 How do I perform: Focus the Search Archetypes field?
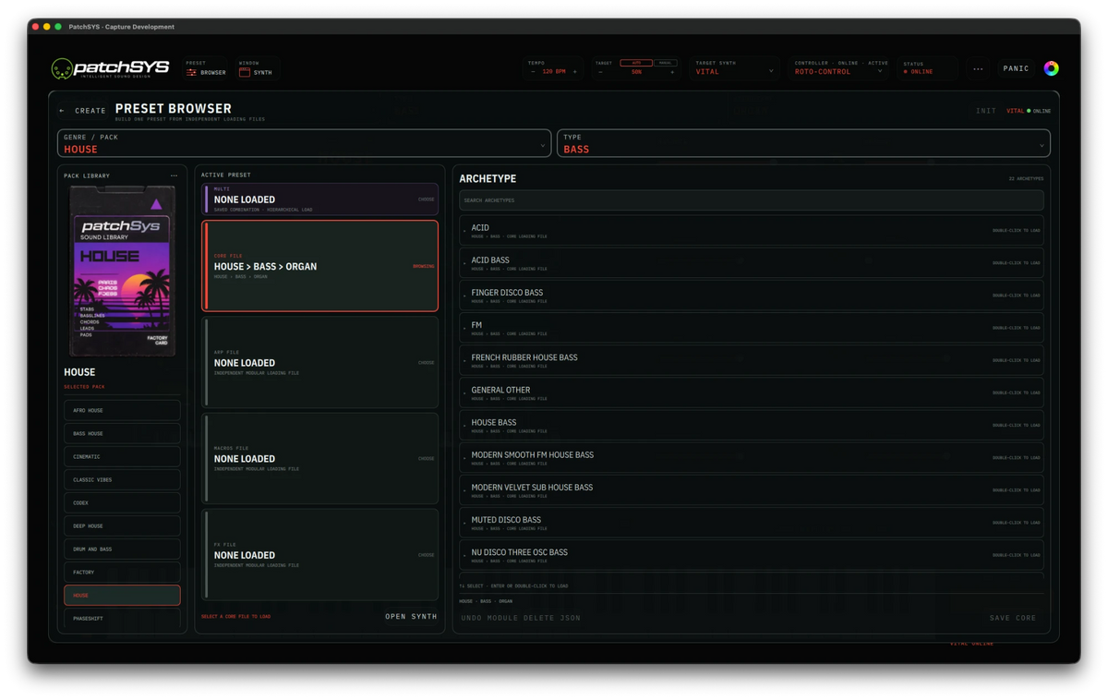click(752, 200)
